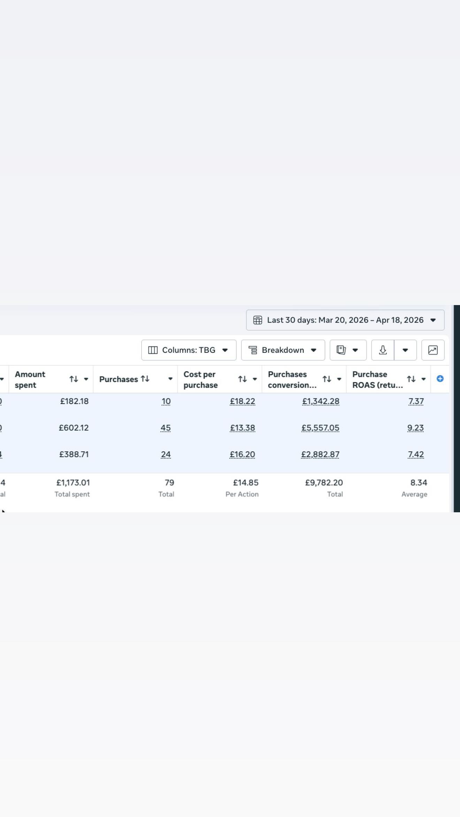The width and height of the screenshot is (460, 817).
Task: Sort by Amount spent arrows
Action: [x=74, y=379]
